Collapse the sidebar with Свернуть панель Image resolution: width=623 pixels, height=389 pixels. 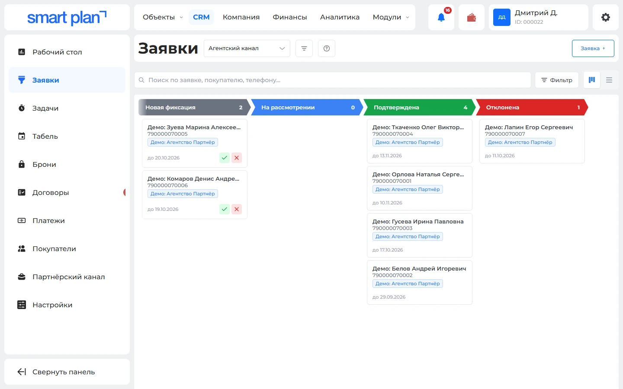[67, 372]
